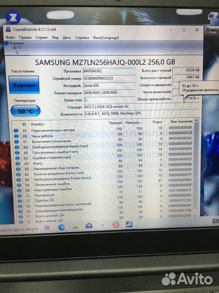Click the Буква тома field C:
The width and height of the screenshot is (219, 293).
pyautogui.click(x=109, y=100)
